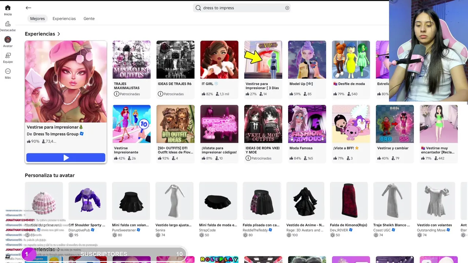Select the Mejores tab

click(x=37, y=19)
